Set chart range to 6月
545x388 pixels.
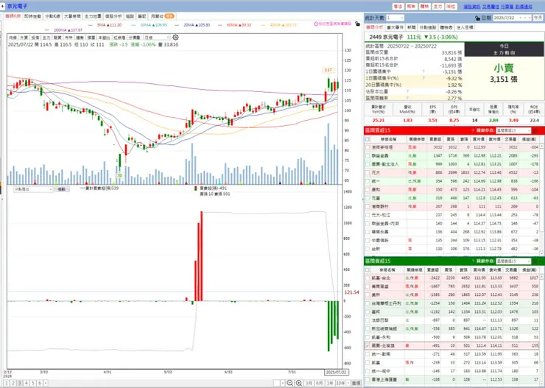pyautogui.click(x=319, y=383)
